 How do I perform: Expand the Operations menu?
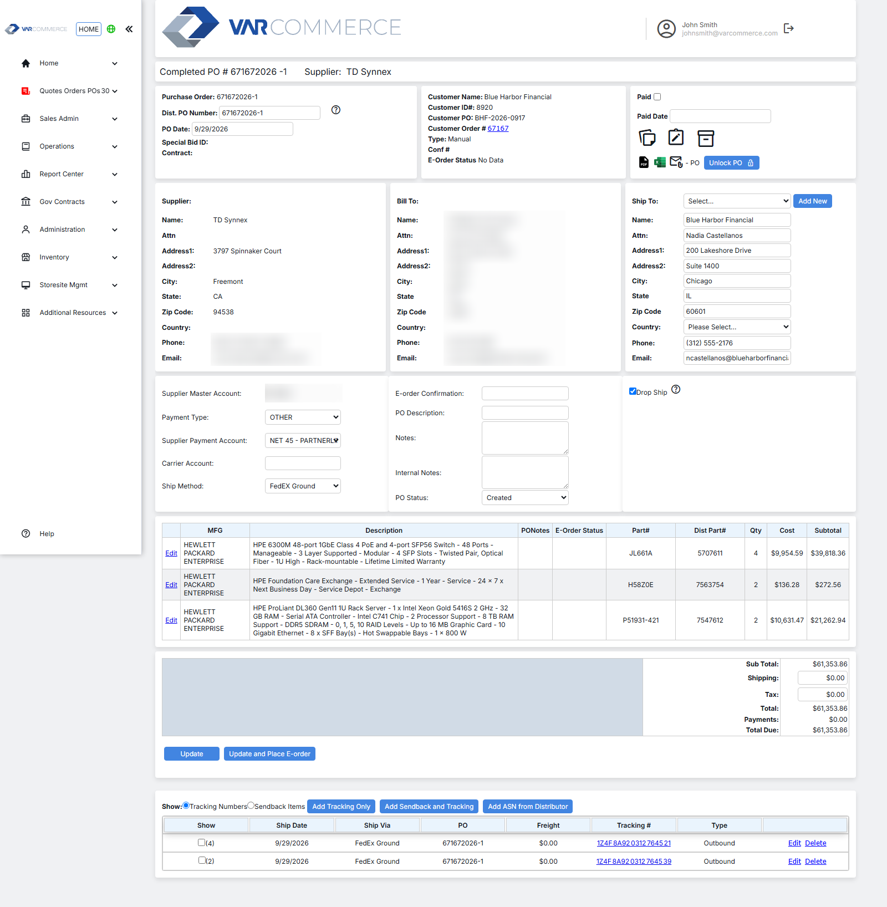[x=70, y=146]
